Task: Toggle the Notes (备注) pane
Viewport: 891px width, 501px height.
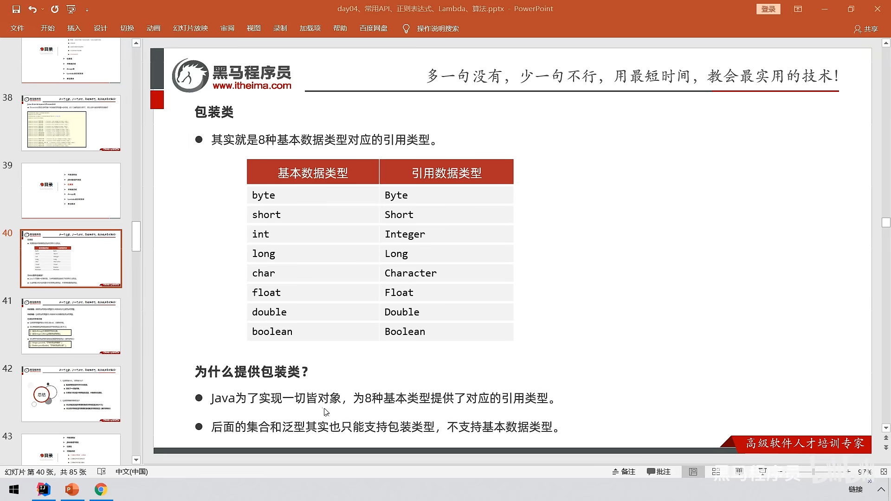Action: click(623, 471)
